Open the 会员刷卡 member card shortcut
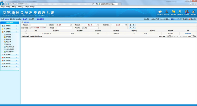This screenshot has width=197, height=106. 160,13
